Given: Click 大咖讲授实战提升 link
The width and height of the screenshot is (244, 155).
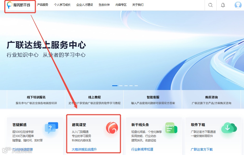Looking at the screenshot, I should pos(84,150).
